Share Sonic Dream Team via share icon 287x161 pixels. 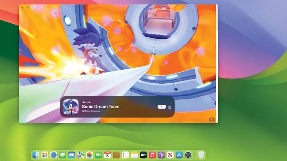[170, 107]
